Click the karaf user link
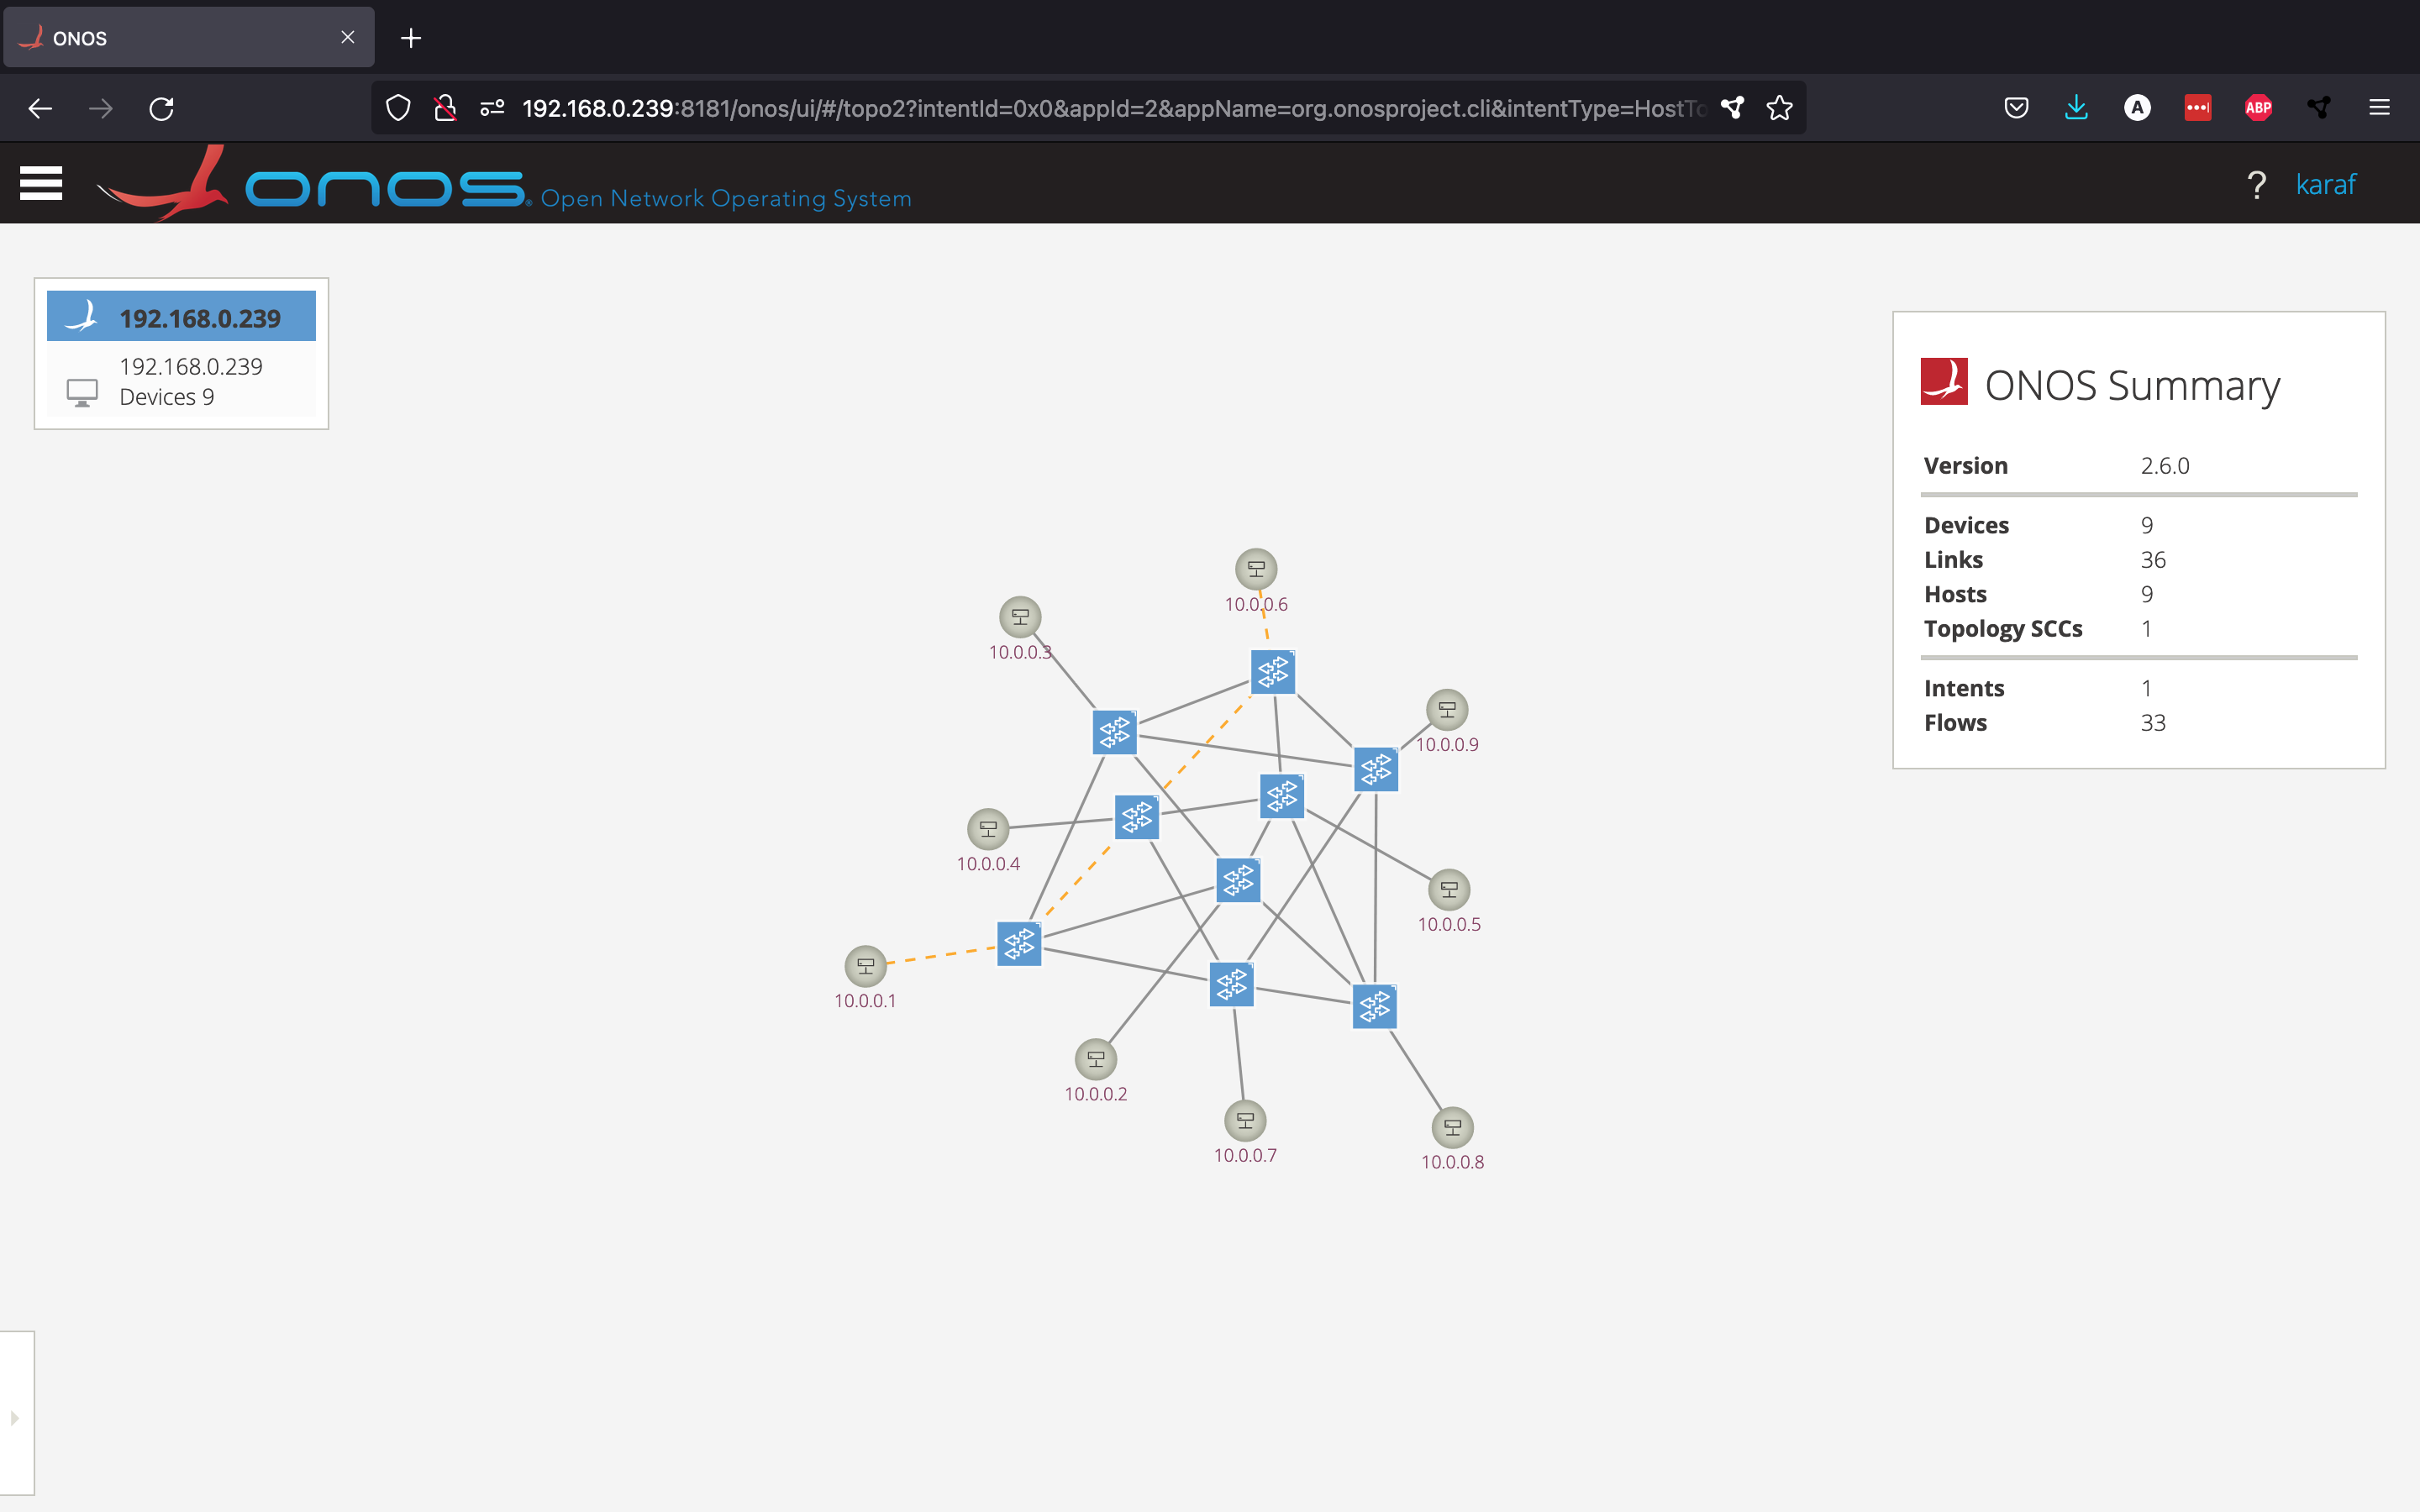 (2326, 184)
